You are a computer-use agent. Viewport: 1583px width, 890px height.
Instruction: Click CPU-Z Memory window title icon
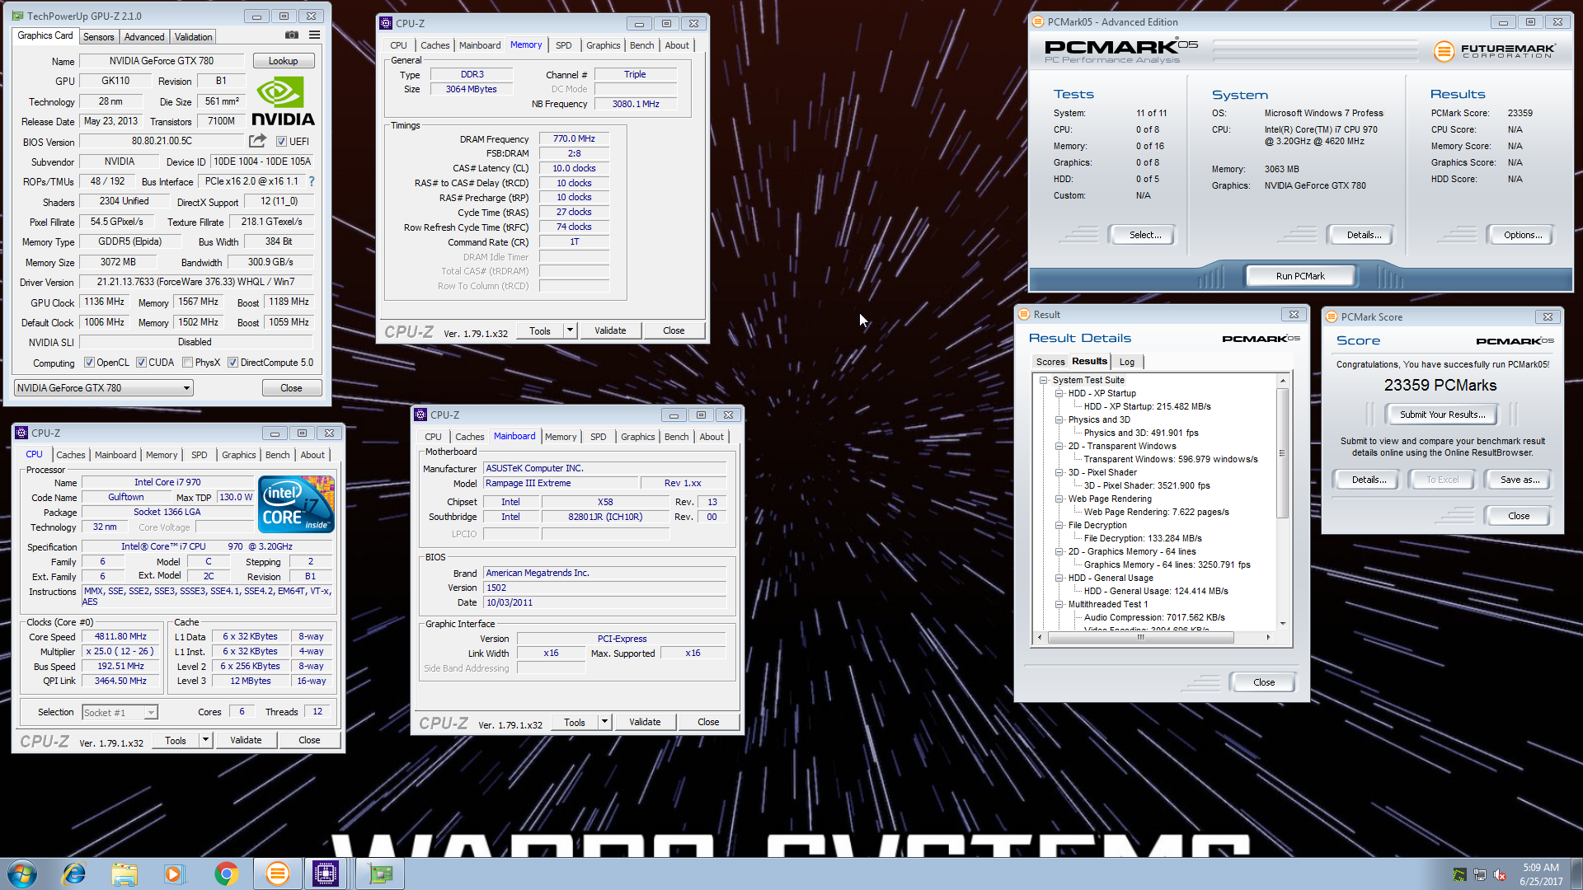pyautogui.click(x=386, y=23)
